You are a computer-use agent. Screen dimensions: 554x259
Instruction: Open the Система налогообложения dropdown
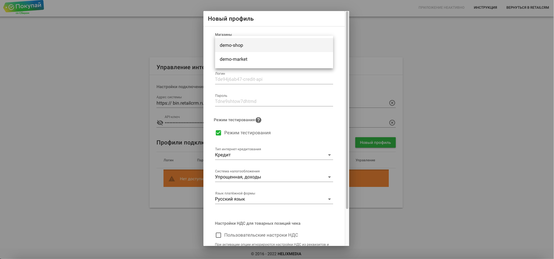pyautogui.click(x=274, y=177)
